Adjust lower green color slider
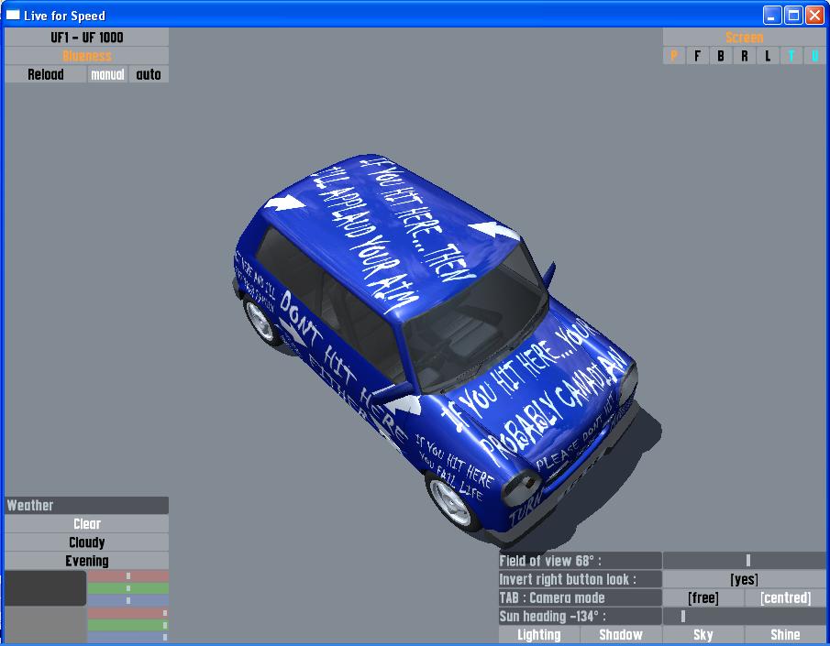The image size is (830, 646). tap(128, 625)
